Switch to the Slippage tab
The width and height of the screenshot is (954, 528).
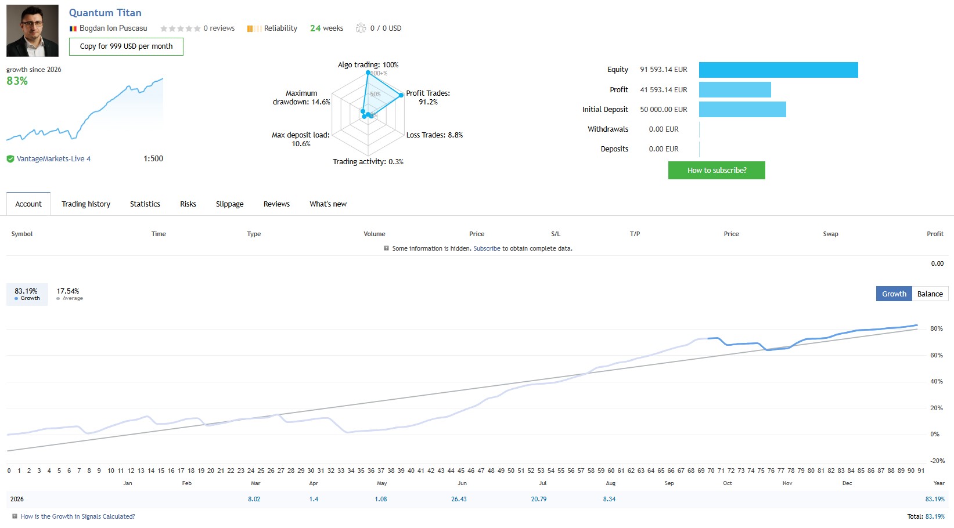229,204
